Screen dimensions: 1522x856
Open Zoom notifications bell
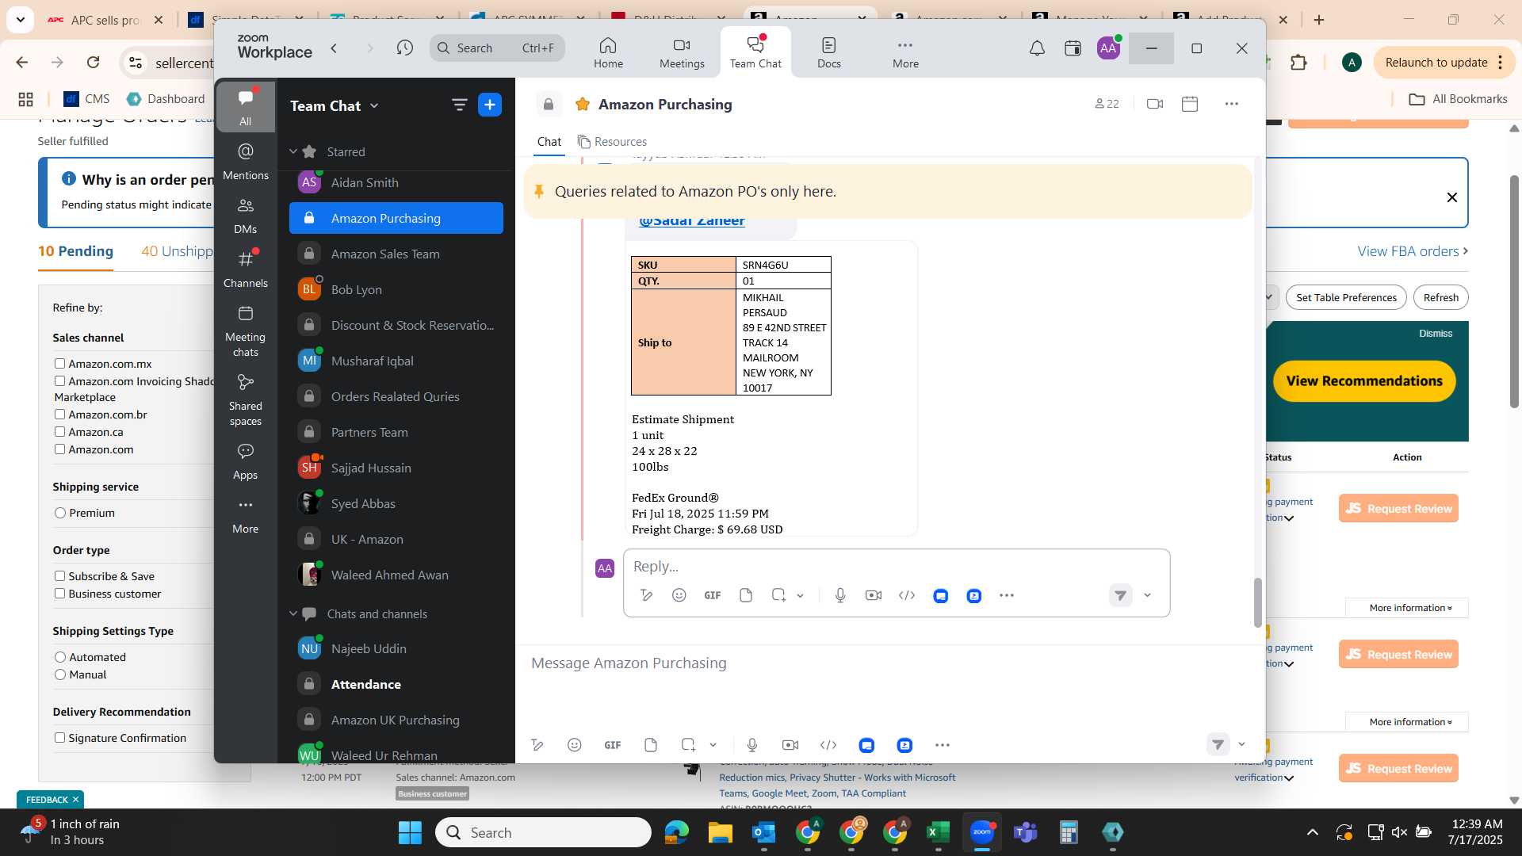pos(1037,48)
